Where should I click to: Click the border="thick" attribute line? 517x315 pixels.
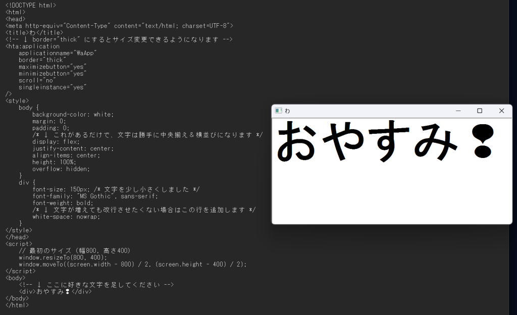[42, 60]
